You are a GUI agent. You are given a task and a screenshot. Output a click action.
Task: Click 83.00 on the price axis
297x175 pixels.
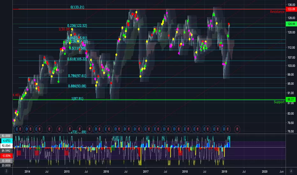click(x=291, y=114)
